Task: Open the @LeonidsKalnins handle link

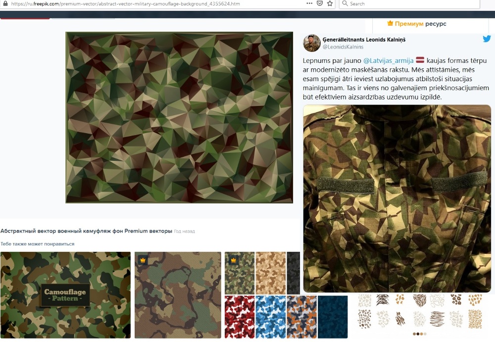Action: [x=343, y=47]
